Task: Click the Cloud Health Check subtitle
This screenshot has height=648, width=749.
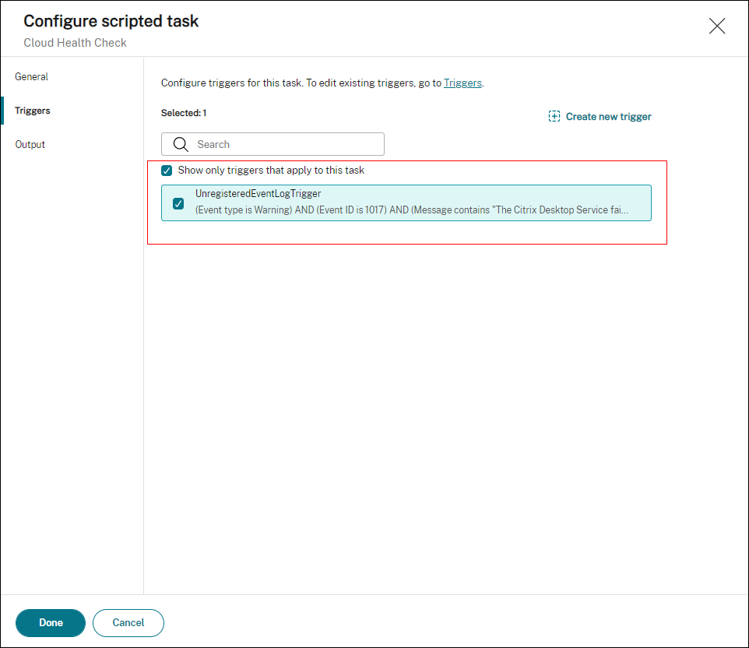Action: coord(75,43)
